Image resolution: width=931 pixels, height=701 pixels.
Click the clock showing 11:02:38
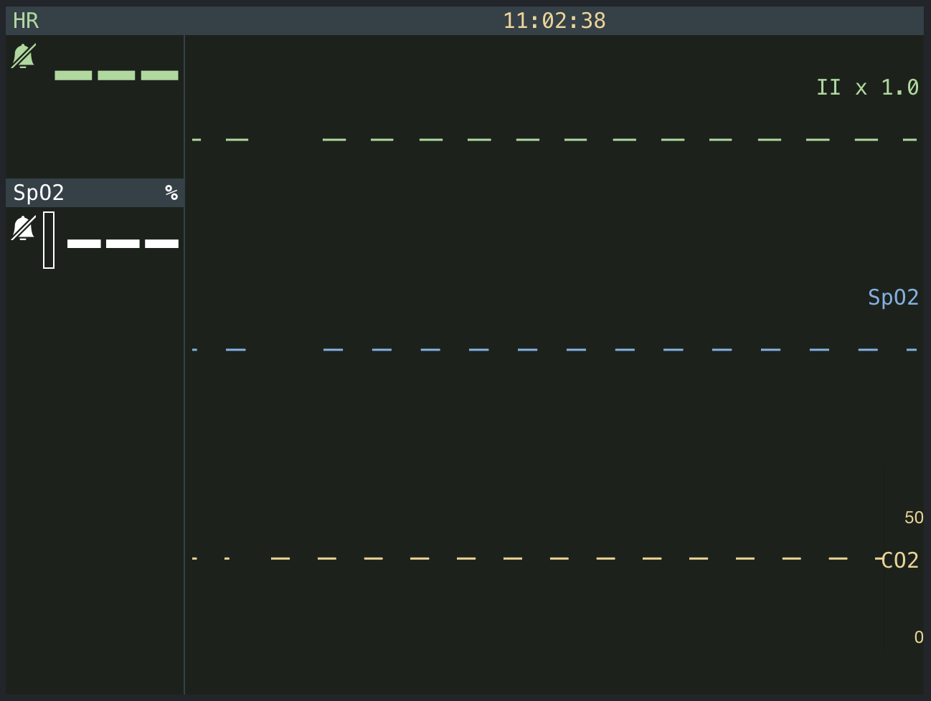554,21
